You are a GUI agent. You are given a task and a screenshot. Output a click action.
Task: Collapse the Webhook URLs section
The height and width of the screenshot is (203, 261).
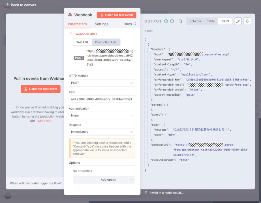point(71,33)
